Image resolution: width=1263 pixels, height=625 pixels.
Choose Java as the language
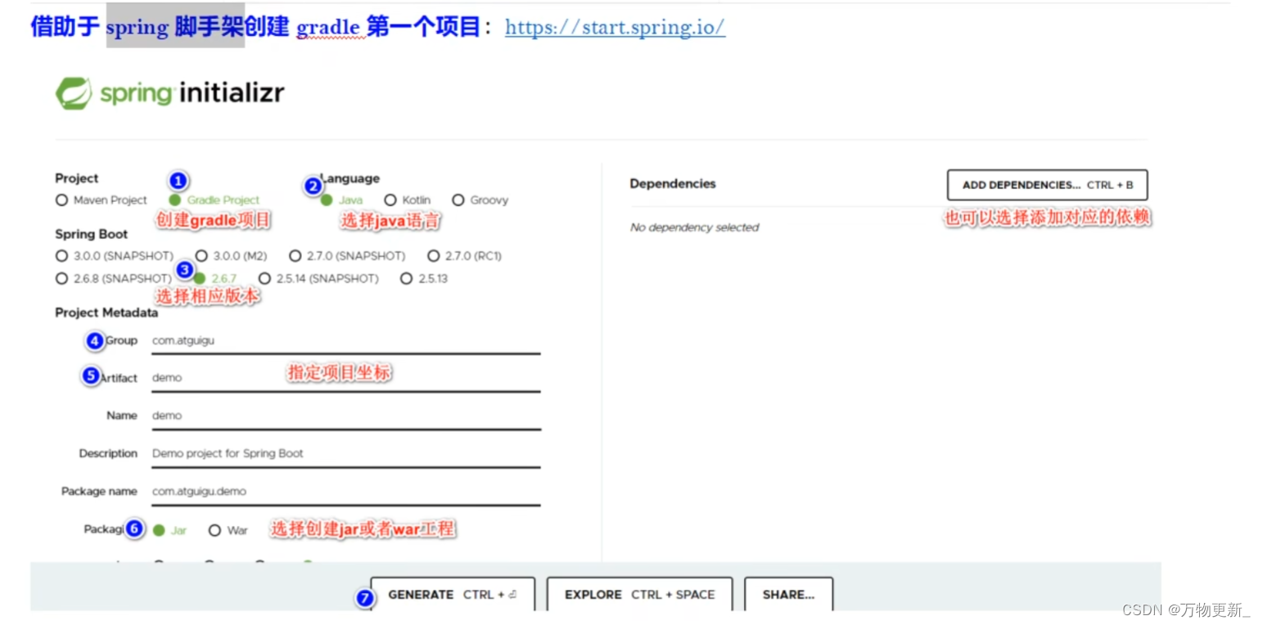327,200
